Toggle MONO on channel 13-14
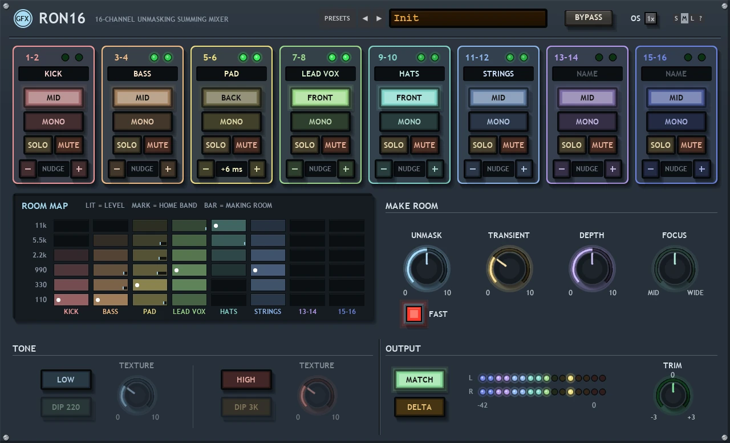Screen dimensions: 730x443 [x=587, y=122]
